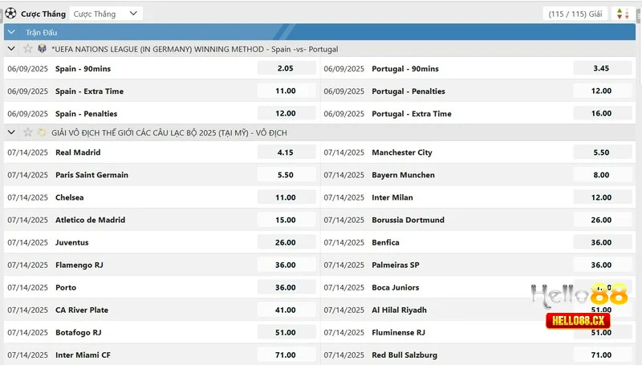Click the Club World Cup league icon
The height and width of the screenshot is (365, 642).
click(42, 132)
